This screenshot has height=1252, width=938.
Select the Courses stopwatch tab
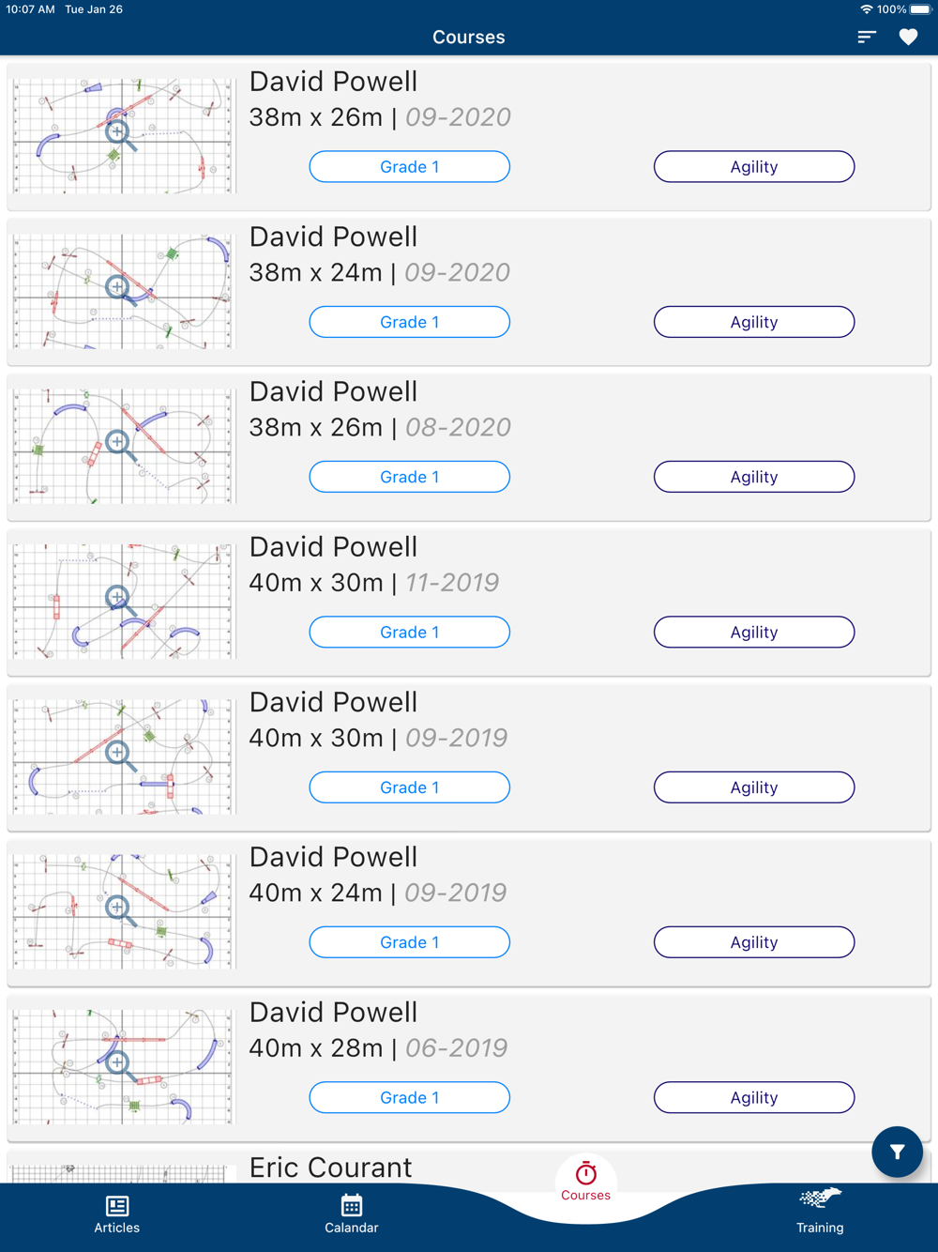586,1182
